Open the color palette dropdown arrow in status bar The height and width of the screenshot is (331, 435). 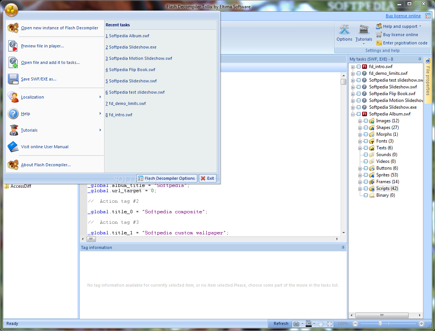[x=314, y=324]
